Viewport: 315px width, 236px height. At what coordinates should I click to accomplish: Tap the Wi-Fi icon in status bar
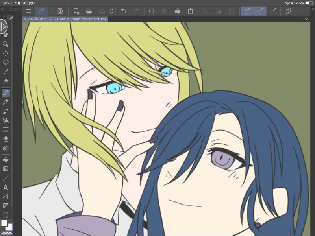click(287, 3)
